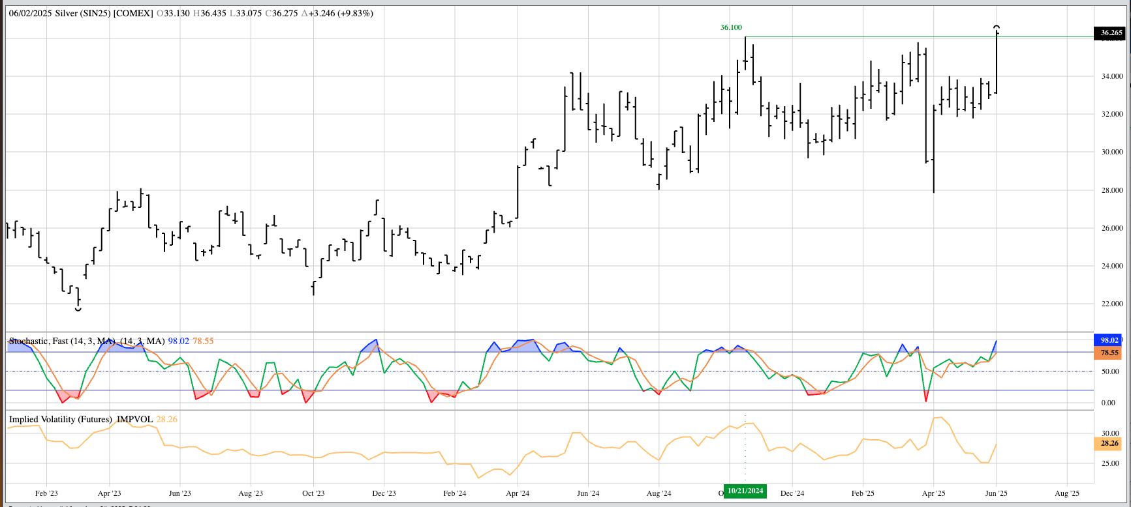The height and width of the screenshot is (507, 1131).
Task: Click the 34.000 price axis label
Action: click(x=1112, y=76)
